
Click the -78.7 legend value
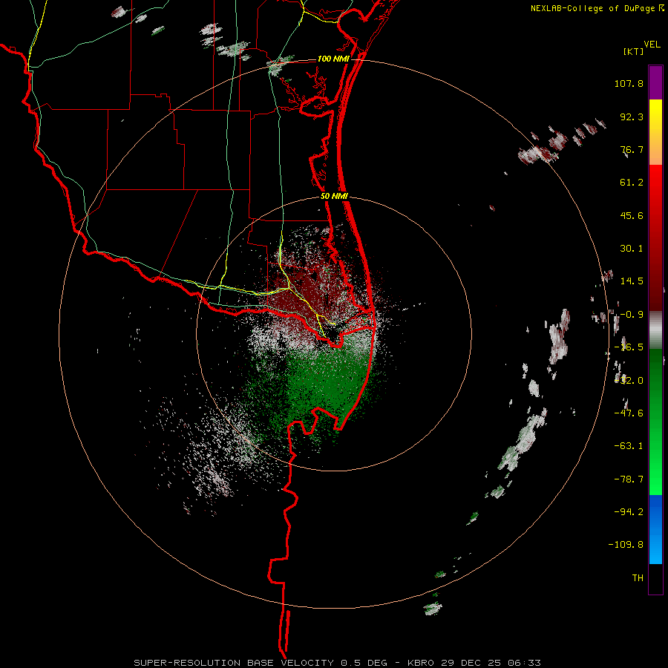click(x=629, y=479)
